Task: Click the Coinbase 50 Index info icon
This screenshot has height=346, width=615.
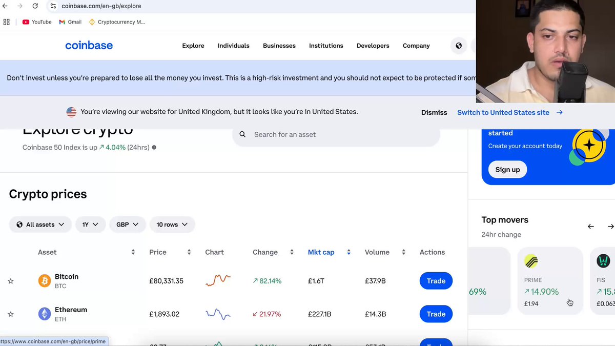Action: pos(154,147)
